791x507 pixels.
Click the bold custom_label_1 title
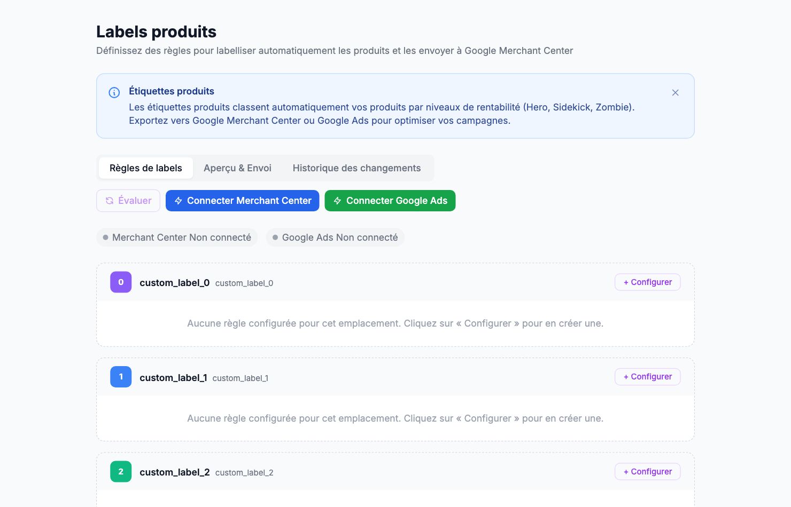(x=173, y=378)
